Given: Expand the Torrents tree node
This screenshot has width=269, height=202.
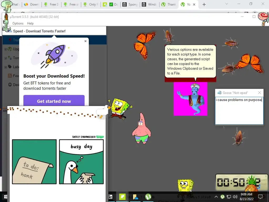Looking at the screenshot, I should coord(6,58).
